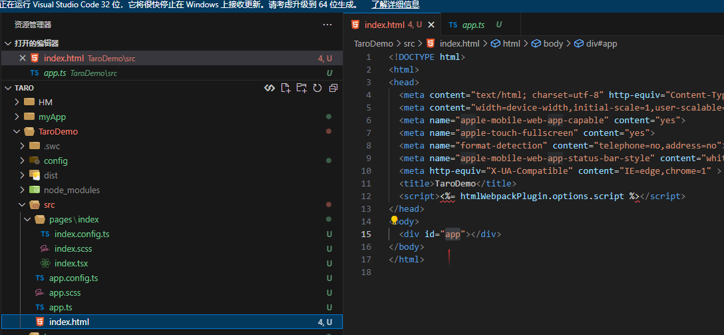Click src in the breadcrumb path
The width and height of the screenshot is (724, 335).
(409, 44)
